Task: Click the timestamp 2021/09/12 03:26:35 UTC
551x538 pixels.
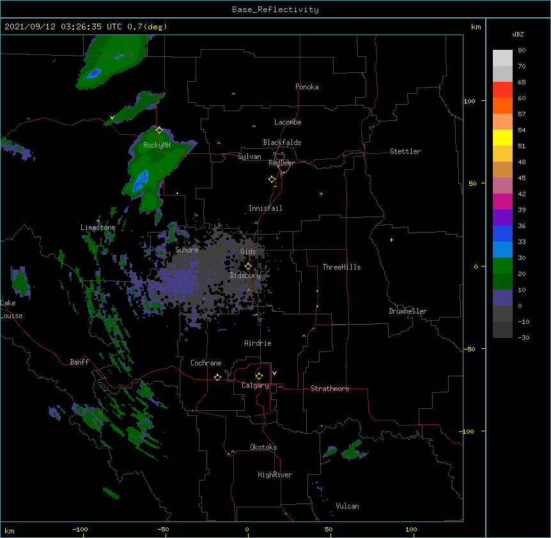Action: [63, 27]
